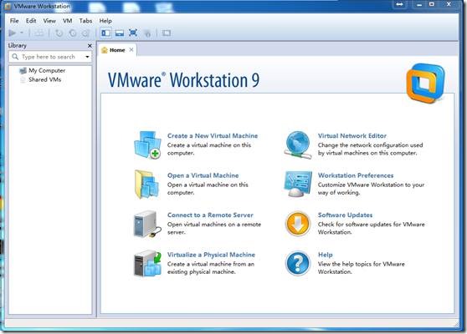
Task: Click the Virtualize a Physical Machine link
Action: click(211, 255)
